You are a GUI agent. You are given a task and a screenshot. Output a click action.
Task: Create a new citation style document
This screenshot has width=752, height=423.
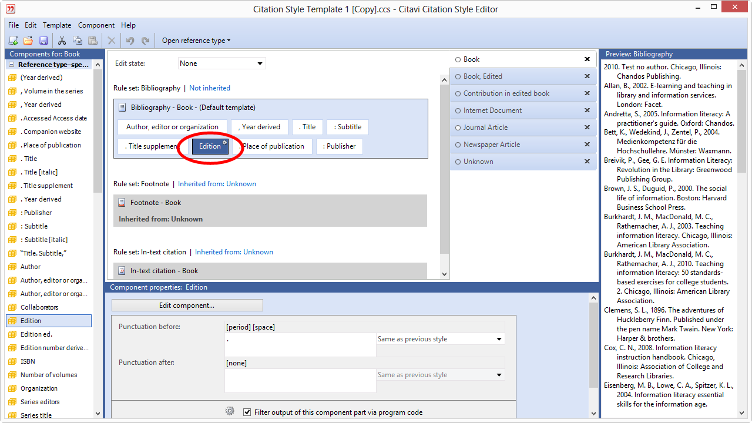[x=13, y=41]
